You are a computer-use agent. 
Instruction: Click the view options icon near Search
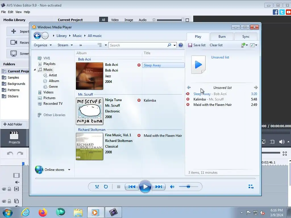(x=100, y=45)
